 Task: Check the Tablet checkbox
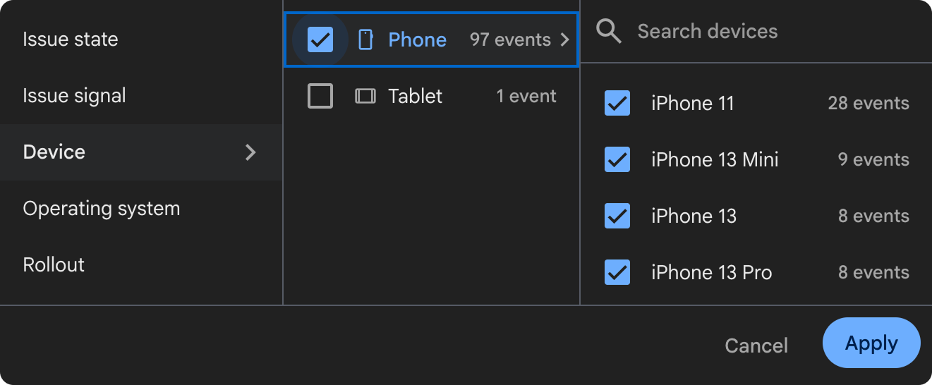click(x=320, y=96)
